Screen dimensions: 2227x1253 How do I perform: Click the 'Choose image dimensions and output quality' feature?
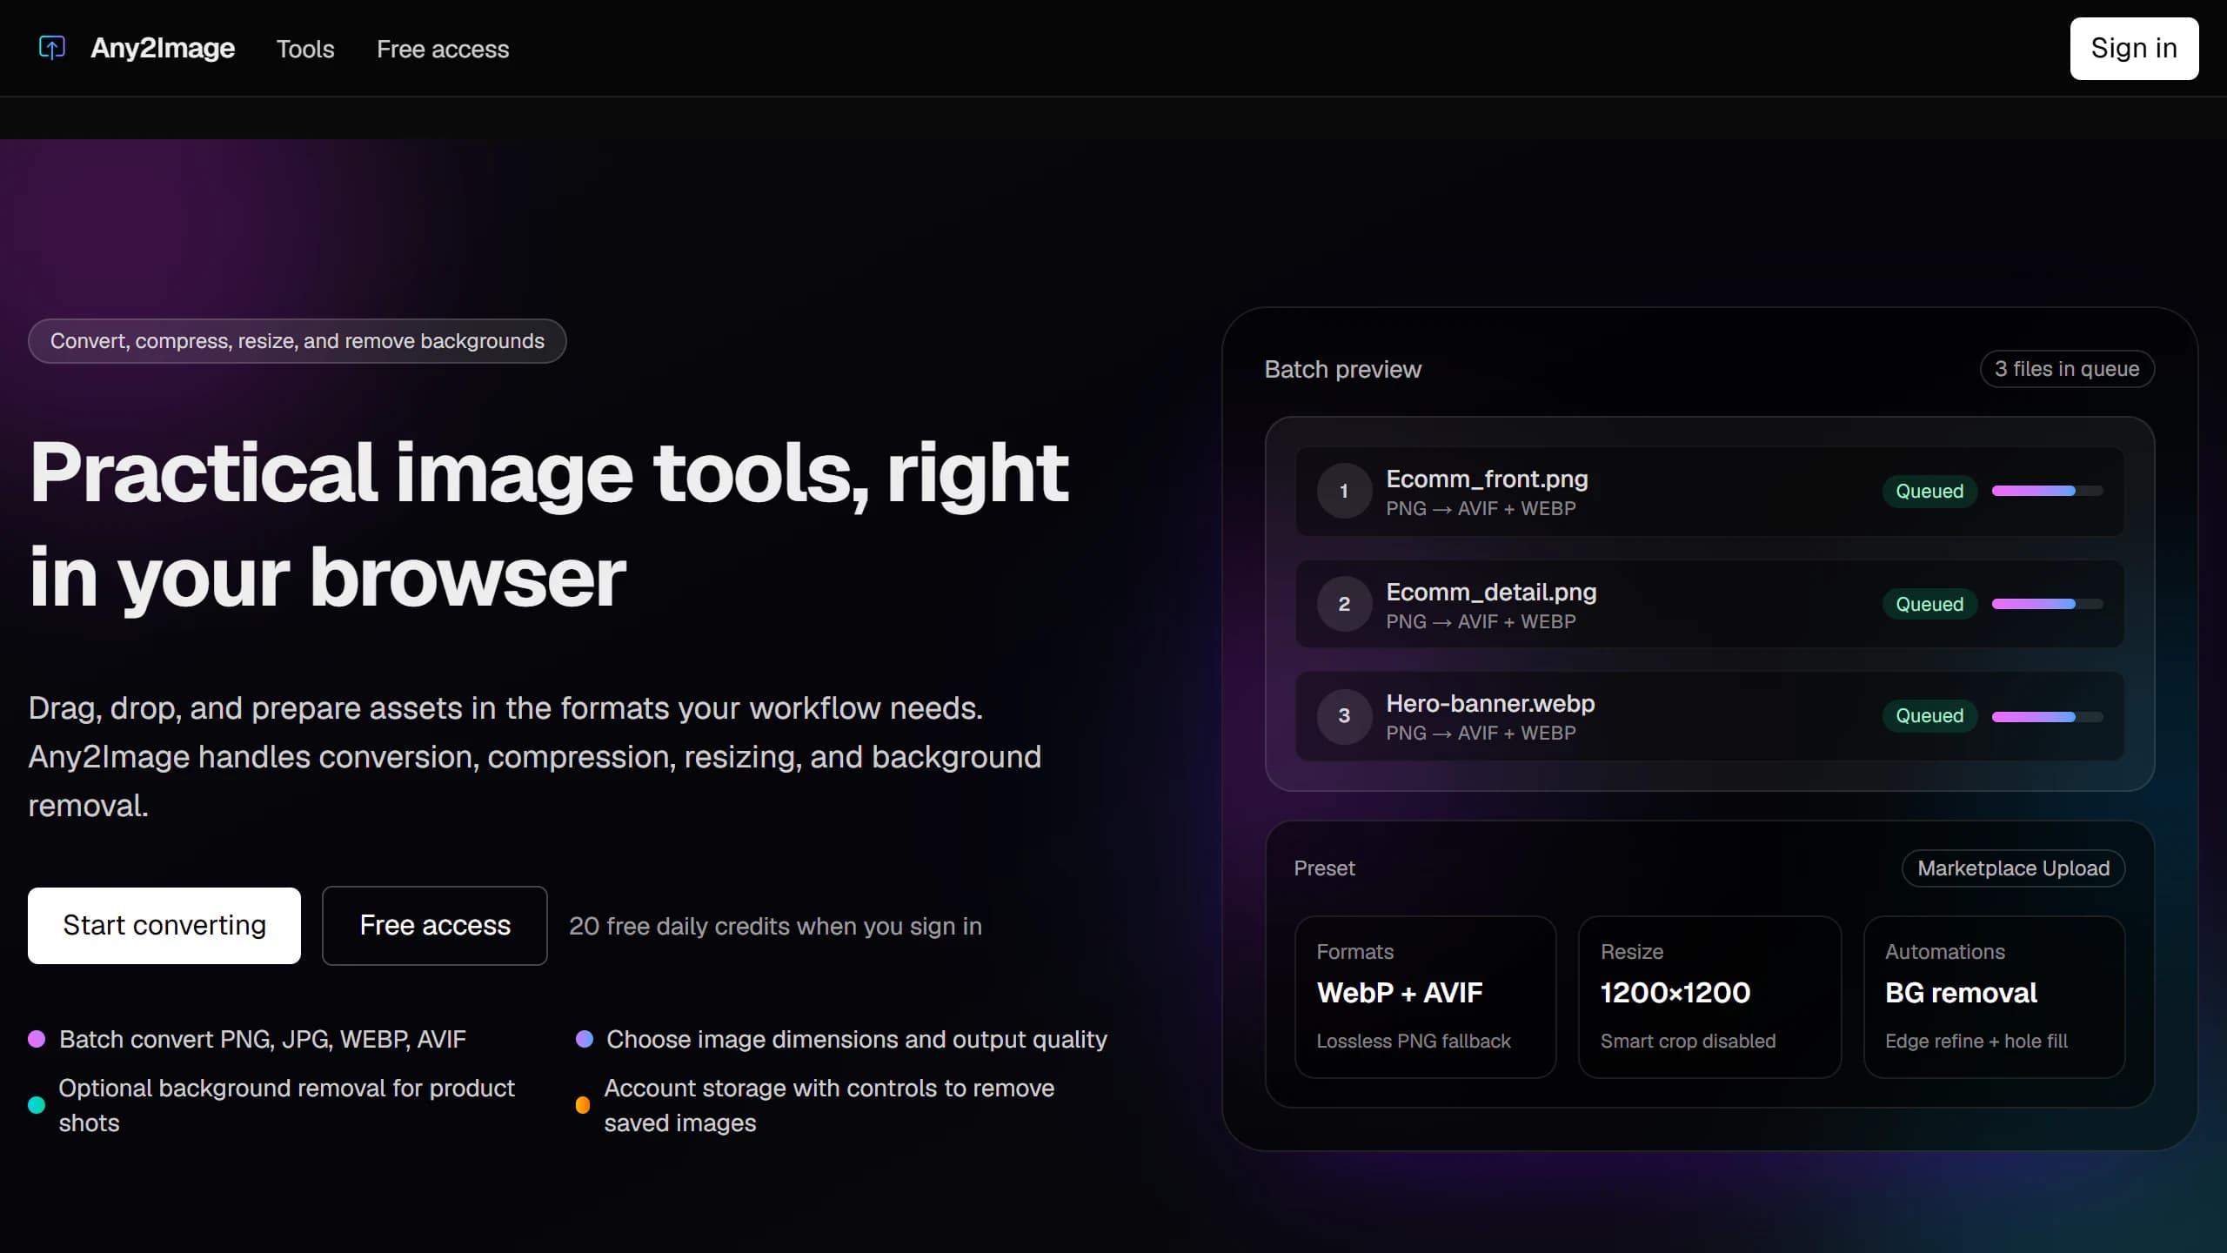(x=857, y=1039)
